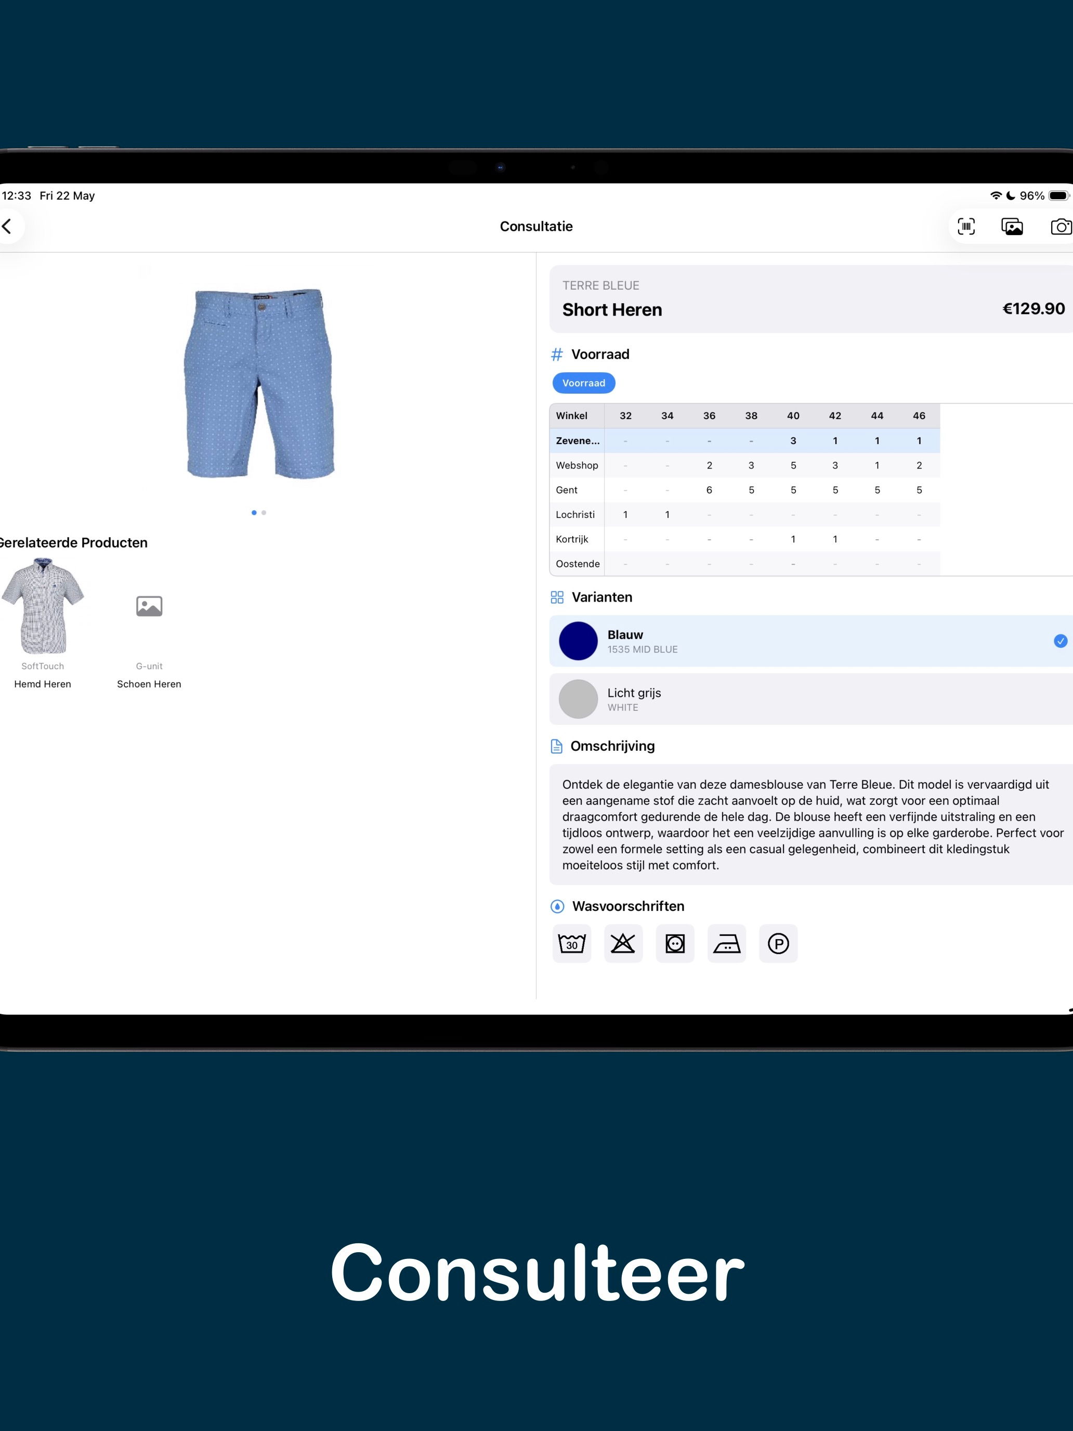The height and width of the screenshot is (1431, 1073).
Task: Click the Do Not Disturb moon icon
Action: (x=1011, y=196)
